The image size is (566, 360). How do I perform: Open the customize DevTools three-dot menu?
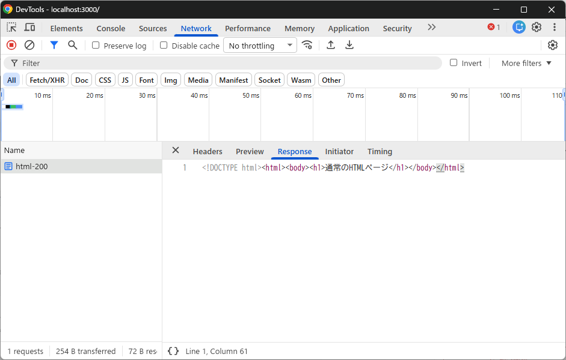(555, 28)
